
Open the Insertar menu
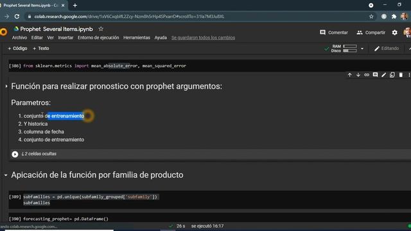tap(66, 38)
